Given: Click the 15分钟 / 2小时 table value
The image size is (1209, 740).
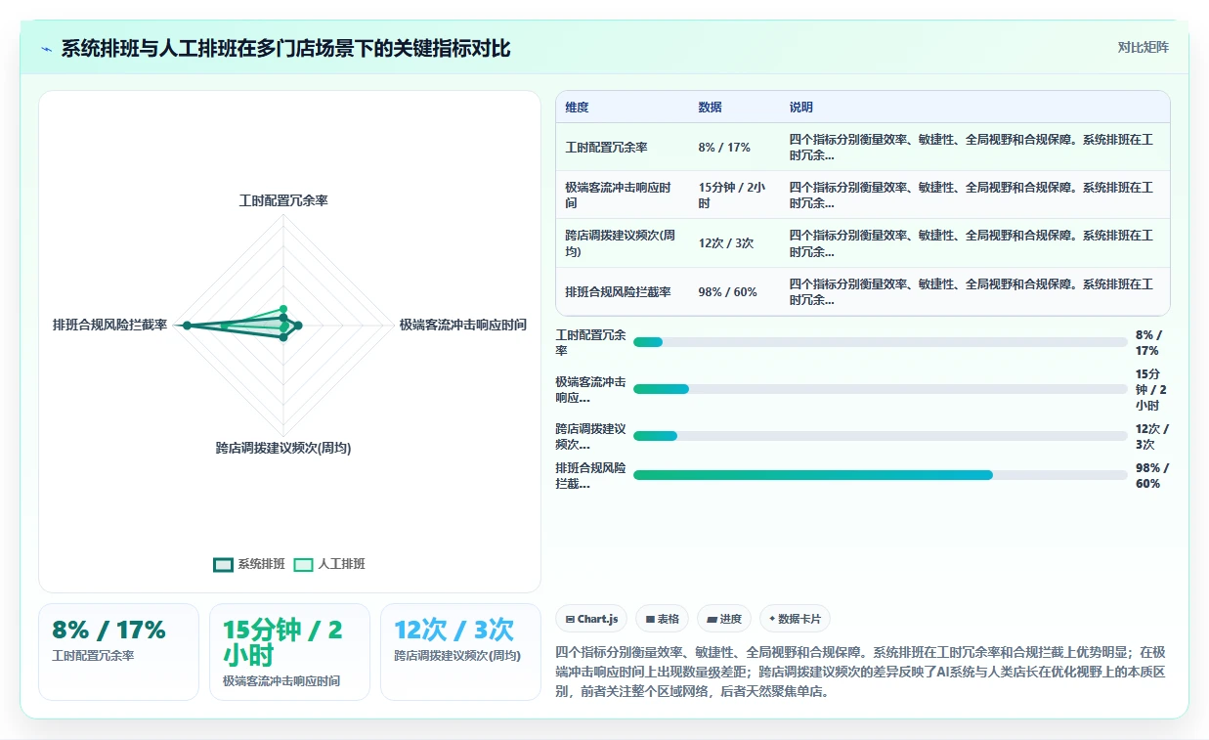Looking at the screenshot, I should click(x=731, y=196).
